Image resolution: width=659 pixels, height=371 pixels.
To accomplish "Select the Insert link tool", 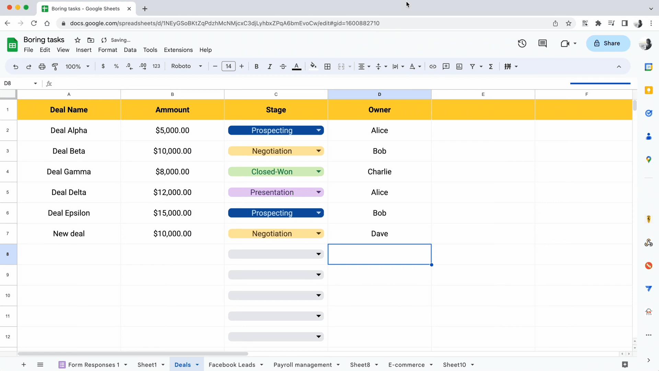I will [x=432, y=66].
